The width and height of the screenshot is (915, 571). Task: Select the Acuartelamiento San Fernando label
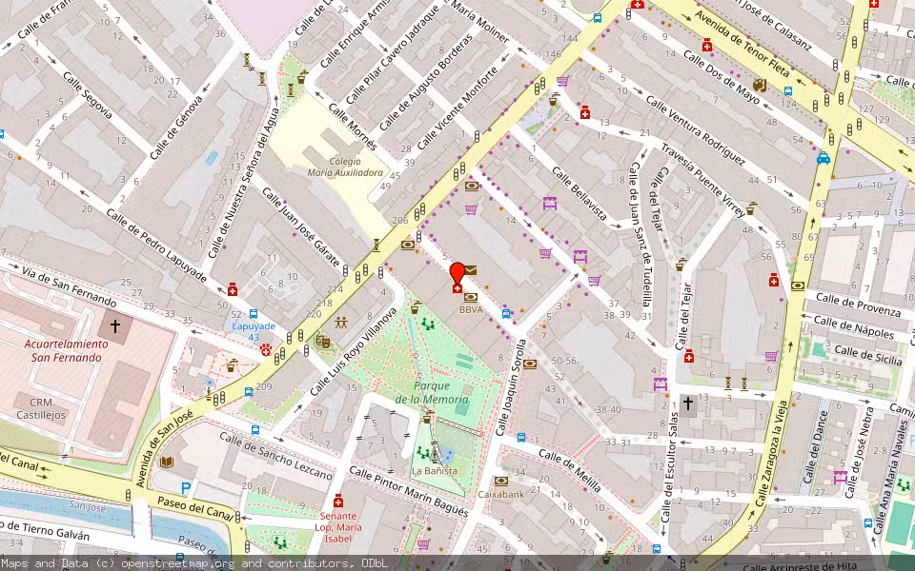[66, 351]
